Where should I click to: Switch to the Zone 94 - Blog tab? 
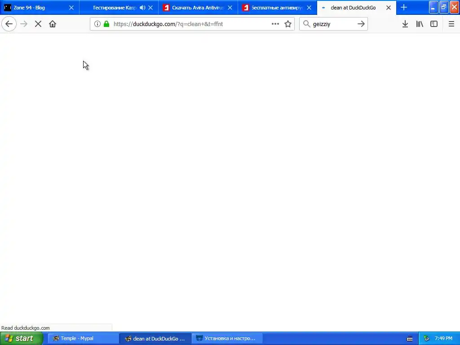[x=40, y=7]
